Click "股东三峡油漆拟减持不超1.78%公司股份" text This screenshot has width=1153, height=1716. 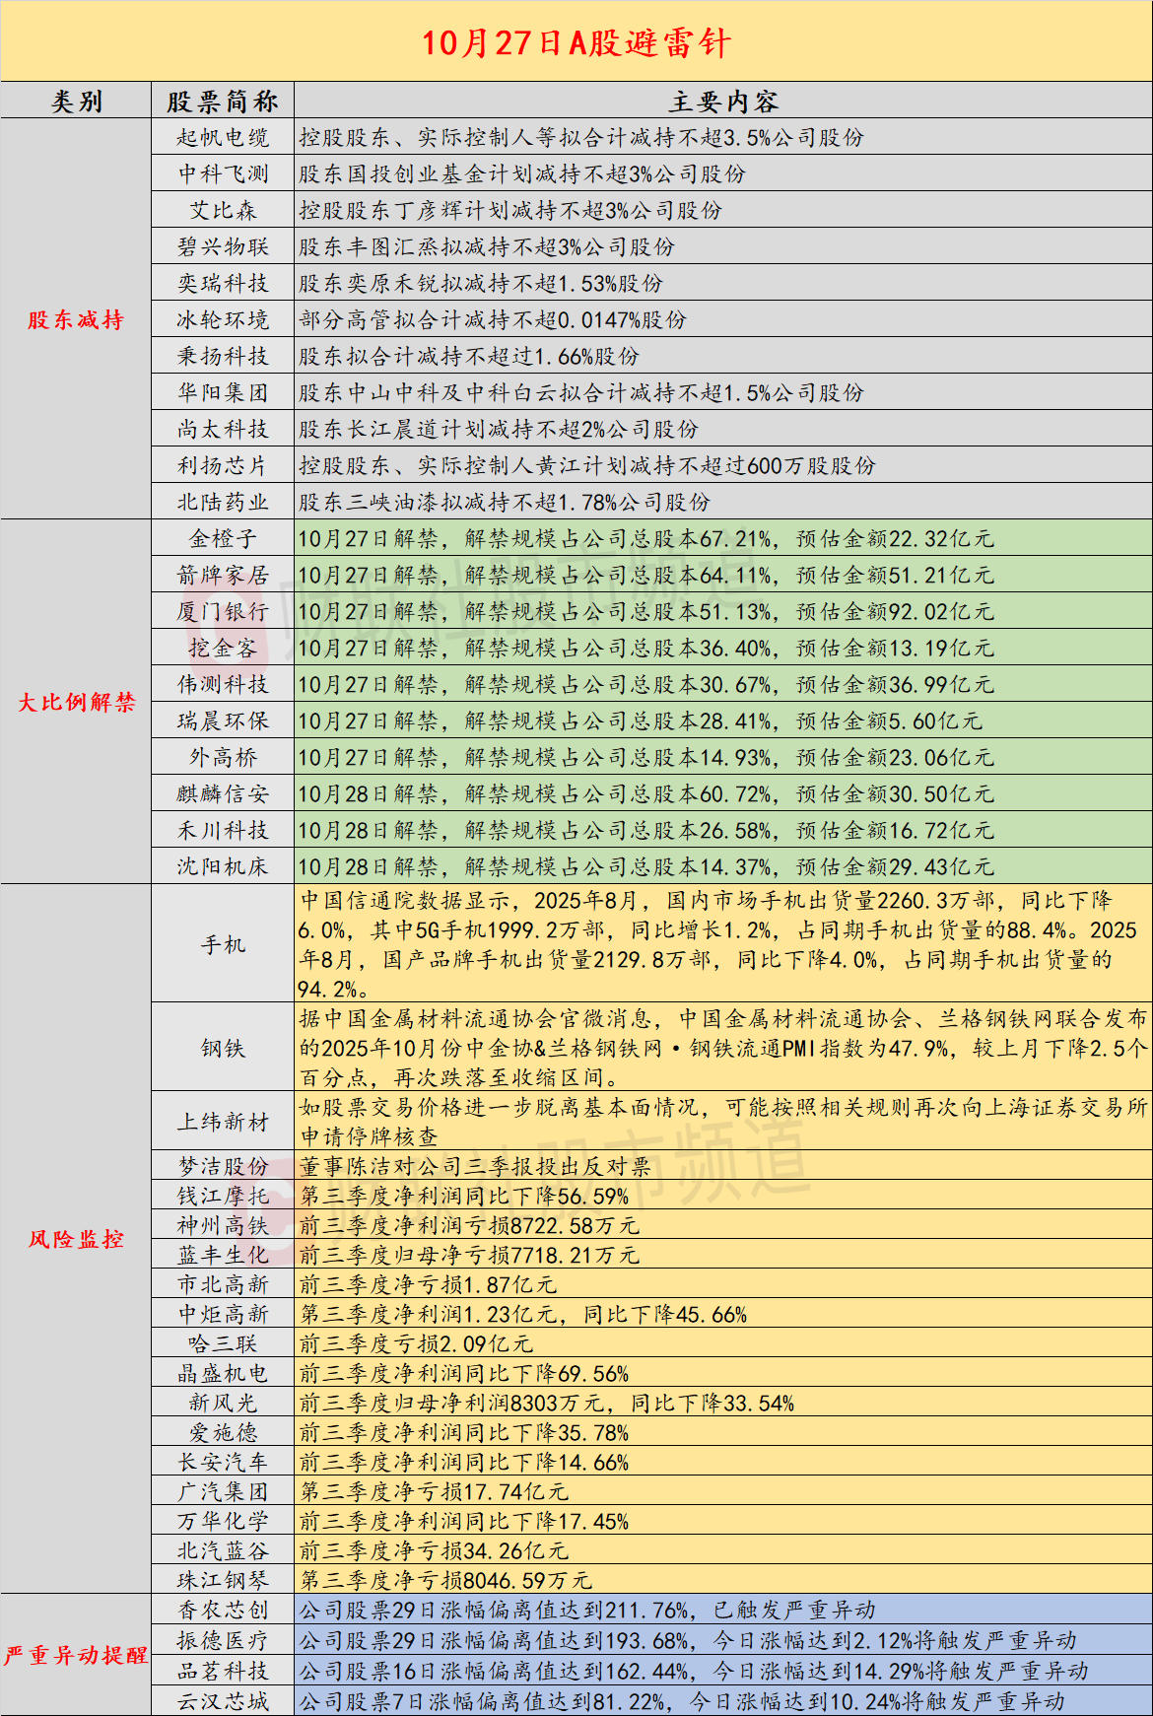pyautogui.click(x=505, y=503)
